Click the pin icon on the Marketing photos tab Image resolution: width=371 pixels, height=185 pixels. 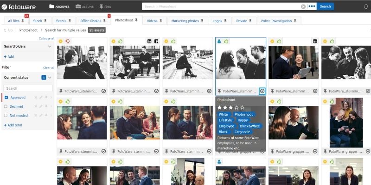tap(202, 21)
